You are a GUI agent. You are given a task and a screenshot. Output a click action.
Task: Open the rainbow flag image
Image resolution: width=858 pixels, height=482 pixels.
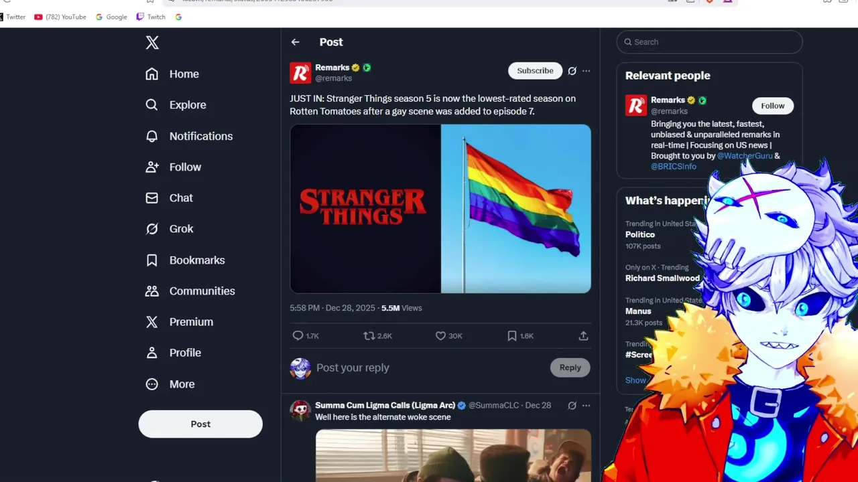tap(516, 209)
